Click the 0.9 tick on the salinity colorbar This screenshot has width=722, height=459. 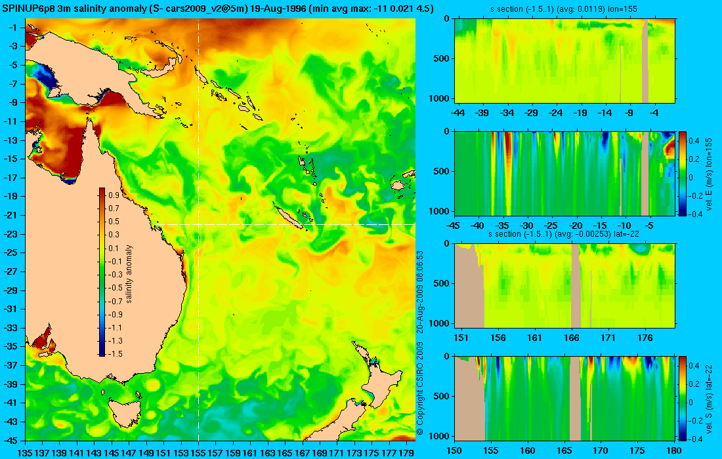(114, 195)
